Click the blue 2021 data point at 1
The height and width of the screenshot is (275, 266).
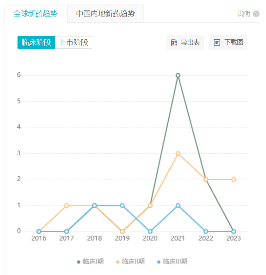coord(178,206)
